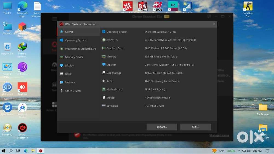Open Android Studio desktop shortcut
274x154 pixels.
pyautogui.click(x=22, y=111)
